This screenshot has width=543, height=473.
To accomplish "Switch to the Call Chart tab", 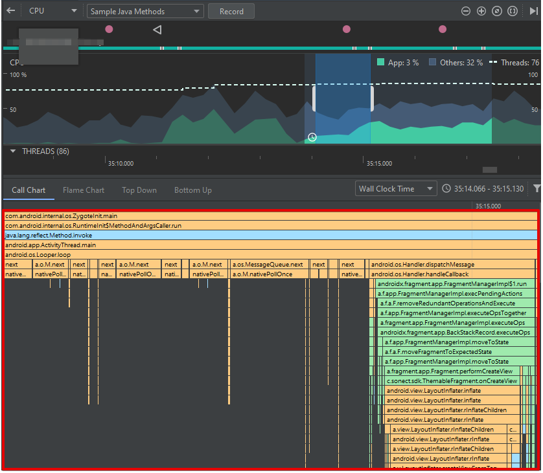I will [29, 190].
